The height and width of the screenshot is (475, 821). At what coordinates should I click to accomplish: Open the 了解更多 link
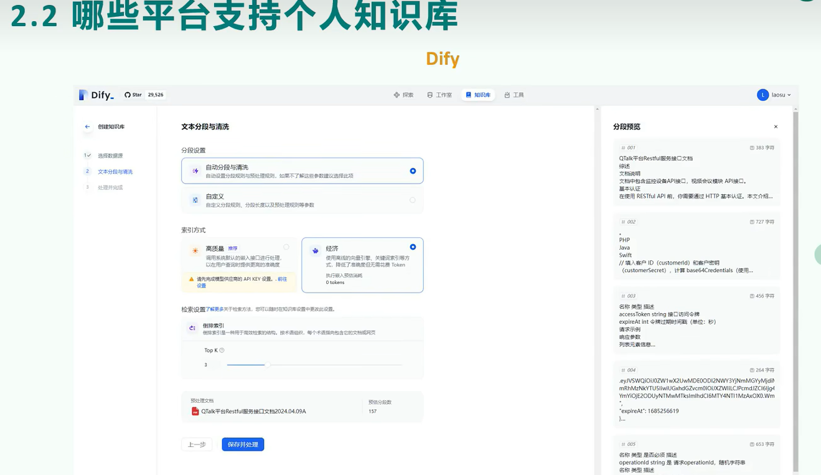(x=215, y=309)
